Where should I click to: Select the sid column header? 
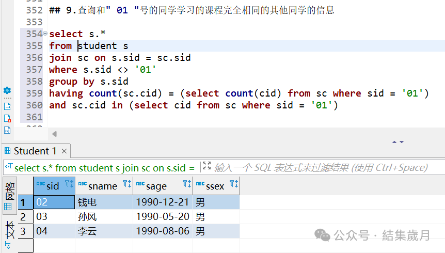coord(54,186)
